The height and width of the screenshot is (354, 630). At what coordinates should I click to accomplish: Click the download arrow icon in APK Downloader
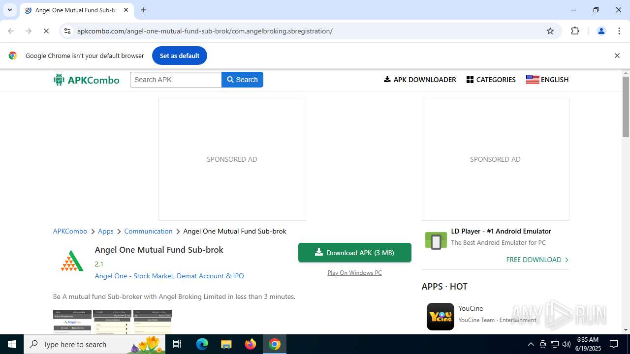click(387, 79)
